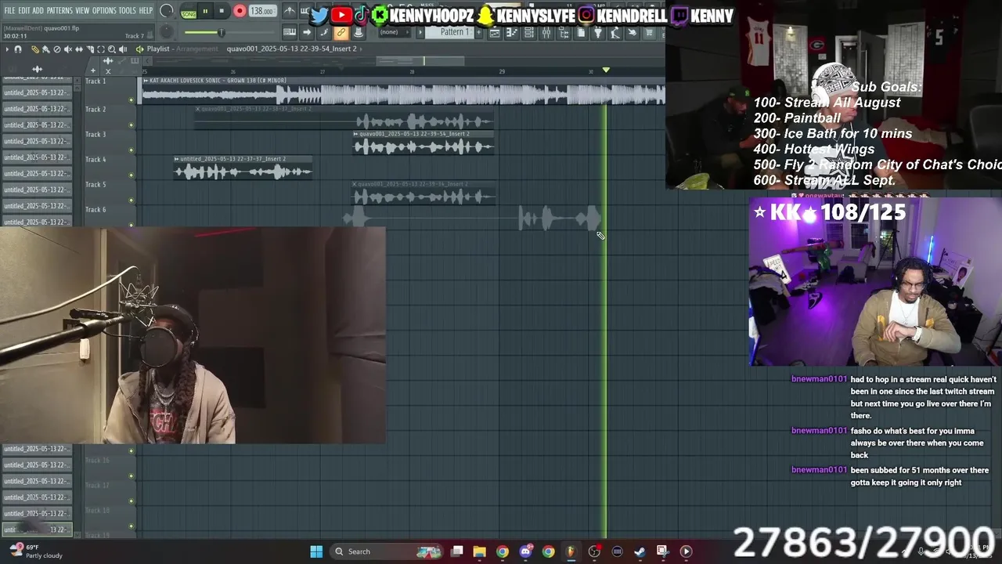Open the EDIT menu
The image size is (1002, 564).
[x=24, y=10]
